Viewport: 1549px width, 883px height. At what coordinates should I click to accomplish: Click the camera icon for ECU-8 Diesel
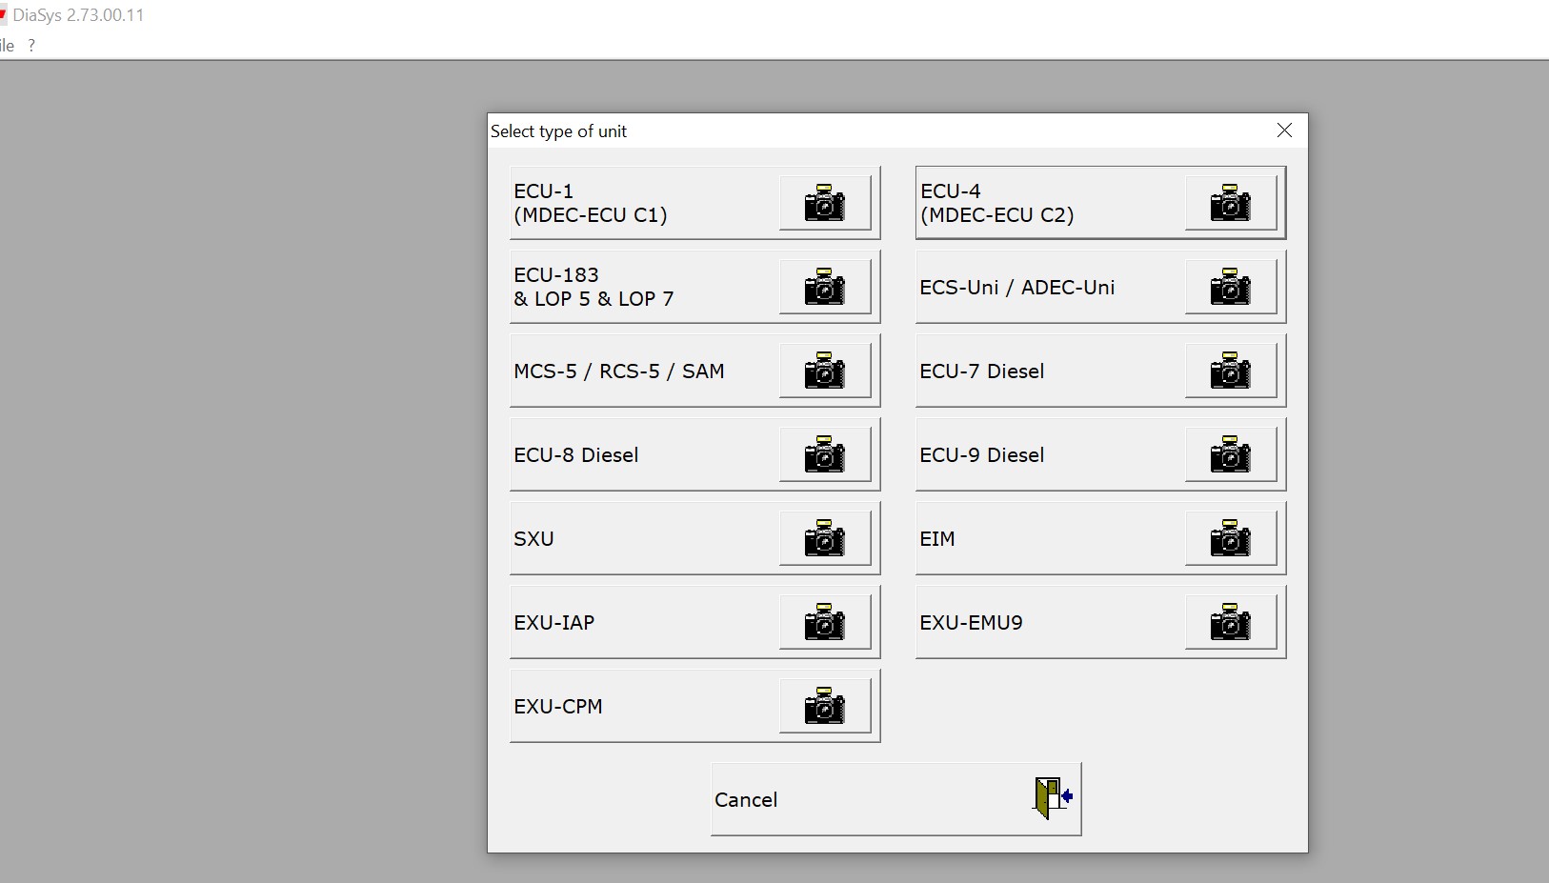[824, 453]
